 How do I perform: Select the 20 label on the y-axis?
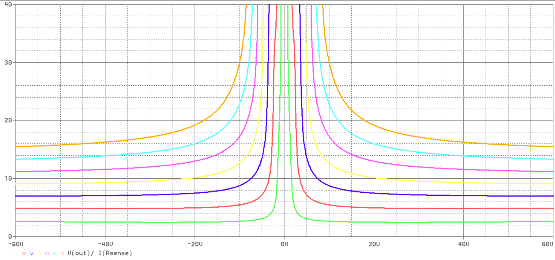coord(8,120)
